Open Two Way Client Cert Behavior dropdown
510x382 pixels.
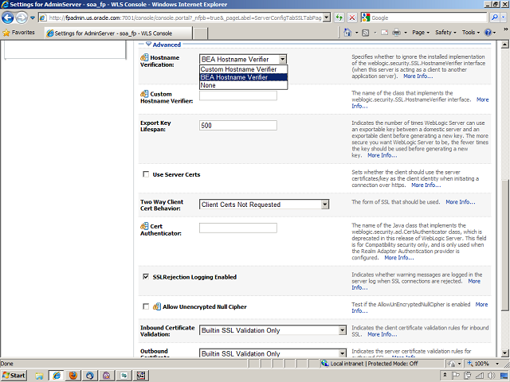tap(325, 205)
